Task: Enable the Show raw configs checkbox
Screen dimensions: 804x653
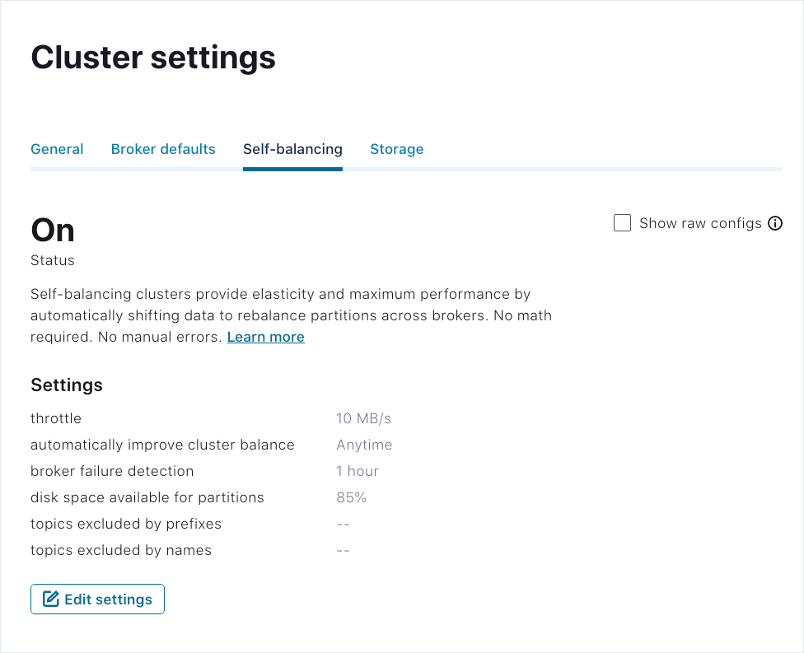Action: coord(623,223)
